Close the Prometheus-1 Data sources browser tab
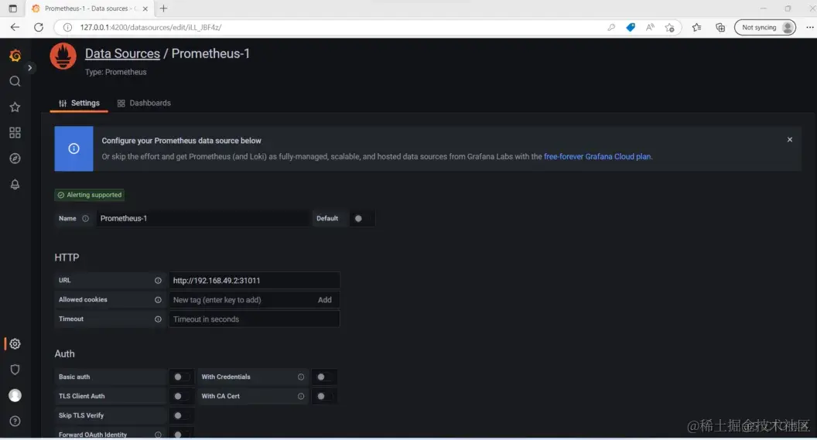Screen dimensions: 817x440 click(145, 9)
